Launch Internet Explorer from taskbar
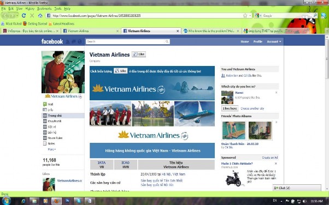Viewport: 329px width, 205px height. click(23, 201)
